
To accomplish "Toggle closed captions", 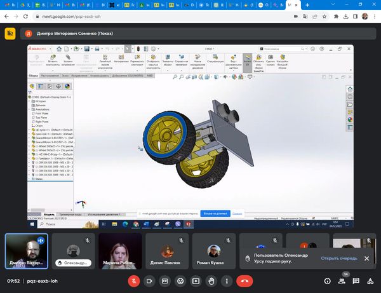I will tap(165, 280).
